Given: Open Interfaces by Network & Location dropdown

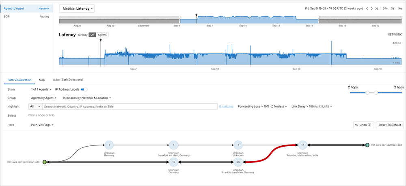Looking at the screenshot, I should tap(87, 98).
